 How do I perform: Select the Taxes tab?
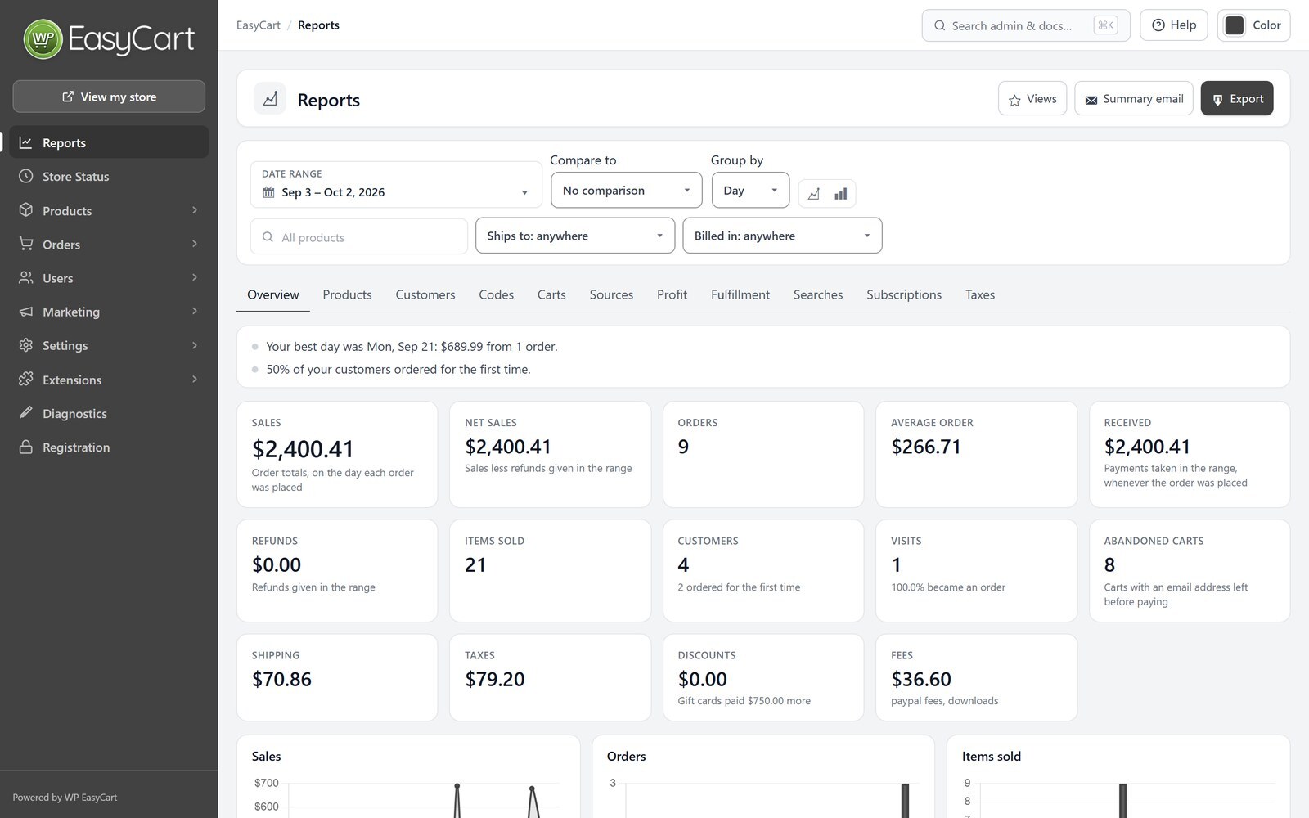pyautogui.click(x=980, y=294)
